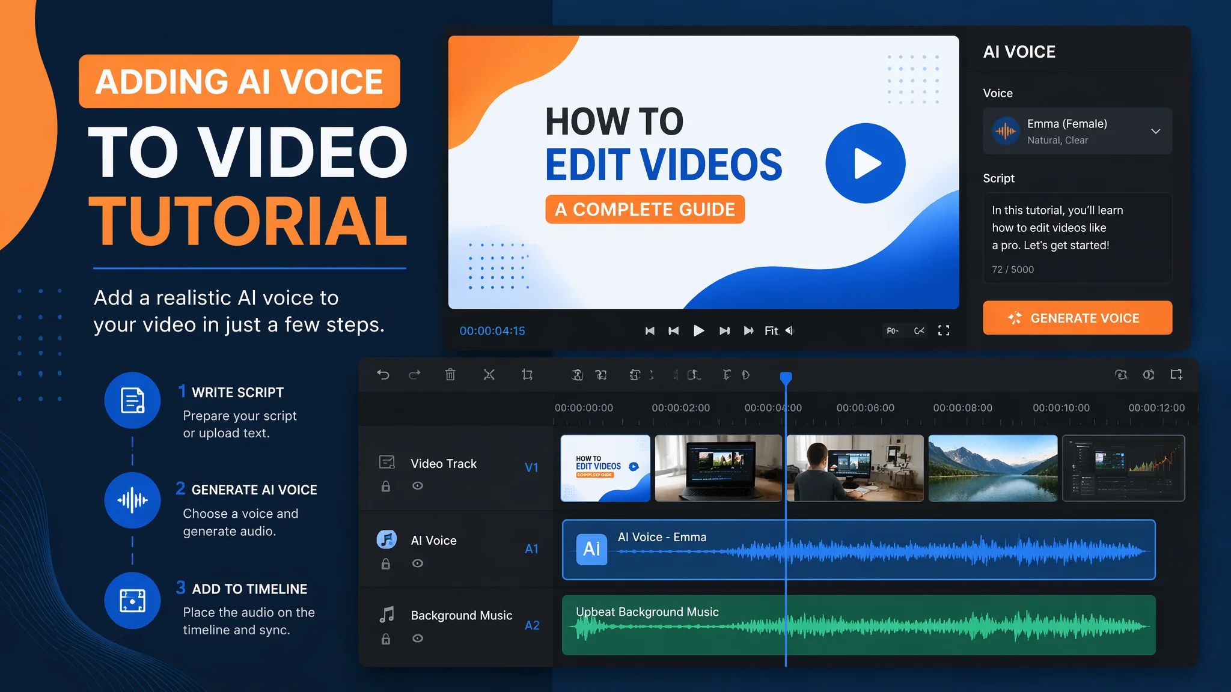The width and height of the screenshot is (1231, 692).
Task: Delete the selected clip with trash icon
Action: [x=450, y=375]
